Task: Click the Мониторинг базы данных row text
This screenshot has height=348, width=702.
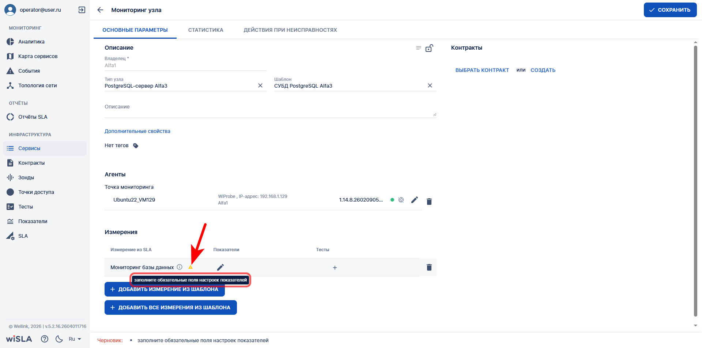Action: click(x=142, y=267)
